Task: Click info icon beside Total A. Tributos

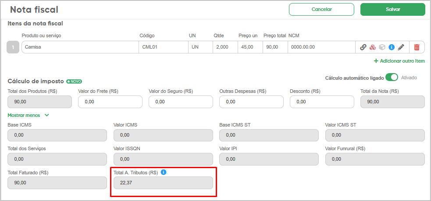Action: tap(163, 173)
